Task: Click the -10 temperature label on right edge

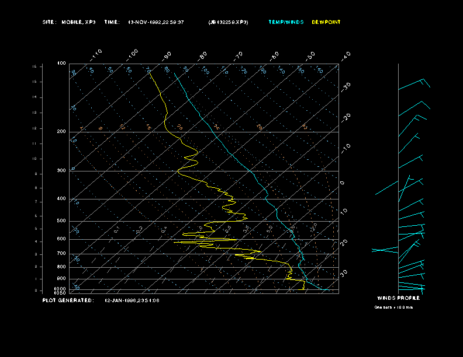Action: click(345, 149)
